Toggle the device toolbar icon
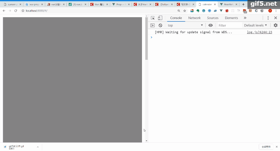The image size is (280, 151). [x=160, y=18]
